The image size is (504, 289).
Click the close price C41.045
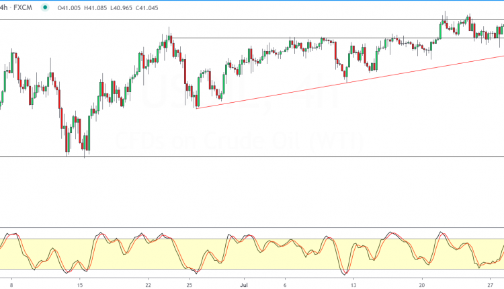147,7
